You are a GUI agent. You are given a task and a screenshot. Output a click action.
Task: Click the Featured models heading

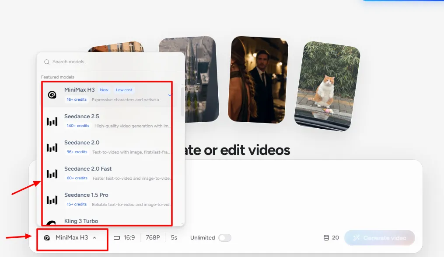tap(57, 77)
